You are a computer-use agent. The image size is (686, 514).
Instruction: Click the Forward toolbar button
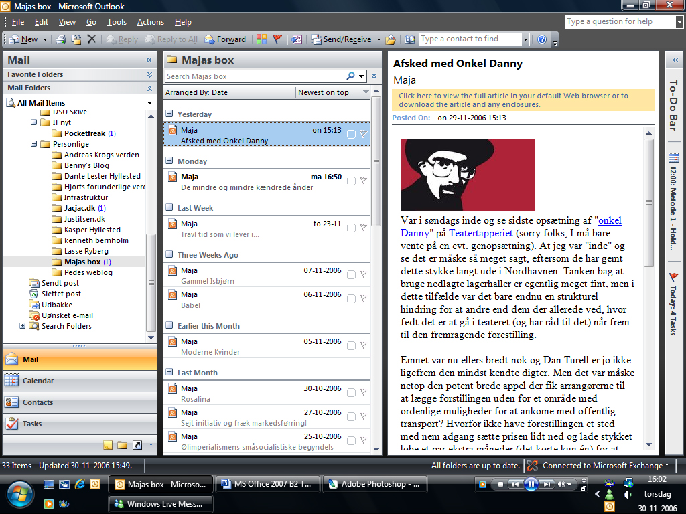click(225, 39)
